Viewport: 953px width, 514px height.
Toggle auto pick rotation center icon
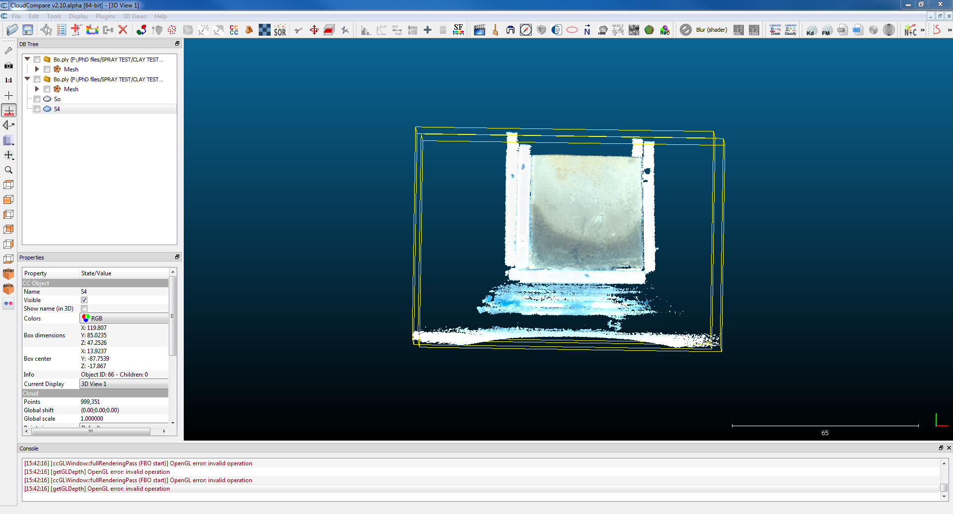point(8,110)
